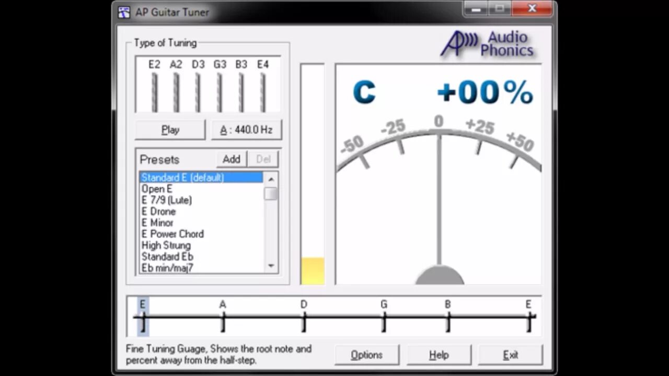669x376 pixels.
Task: Click the D marker on string gauge
Action: 304,316
